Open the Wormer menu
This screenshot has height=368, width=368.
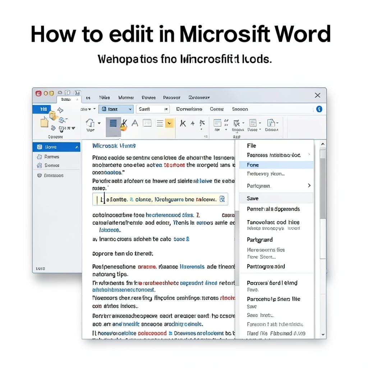(126, 97)
